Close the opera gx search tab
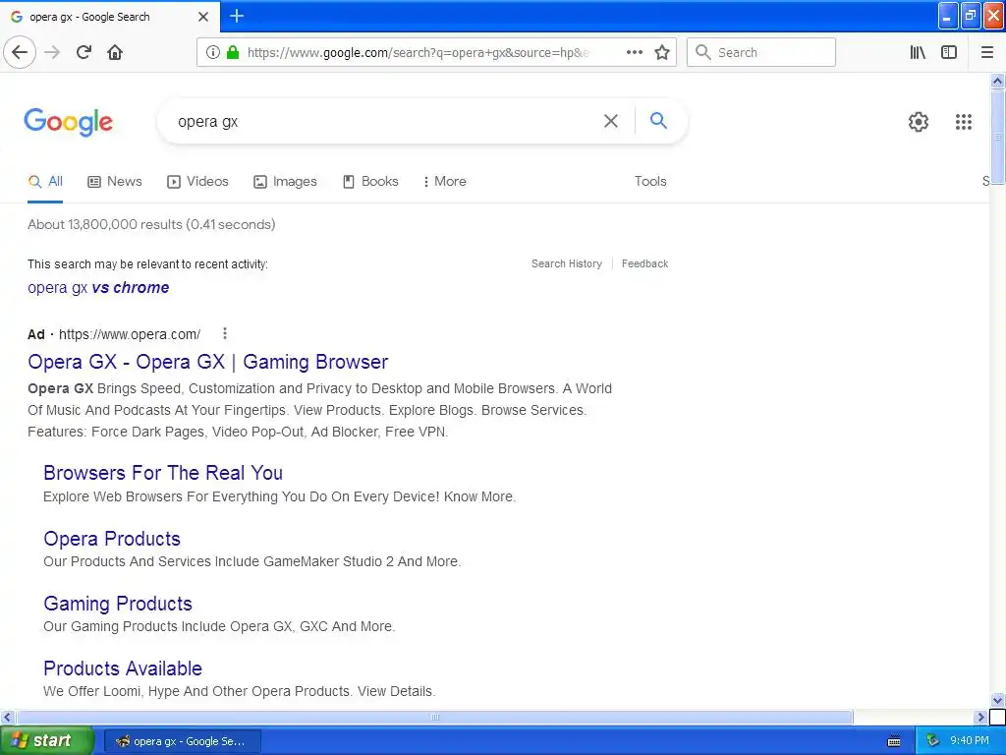Viewport: 1006px width, 755px height. (203, 17)
